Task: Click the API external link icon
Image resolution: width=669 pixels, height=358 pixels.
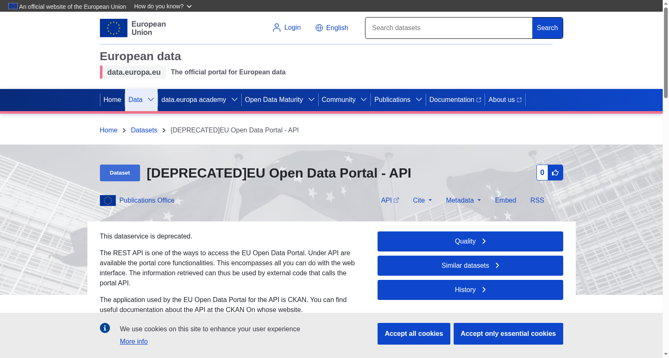Action: pos(396,201)
